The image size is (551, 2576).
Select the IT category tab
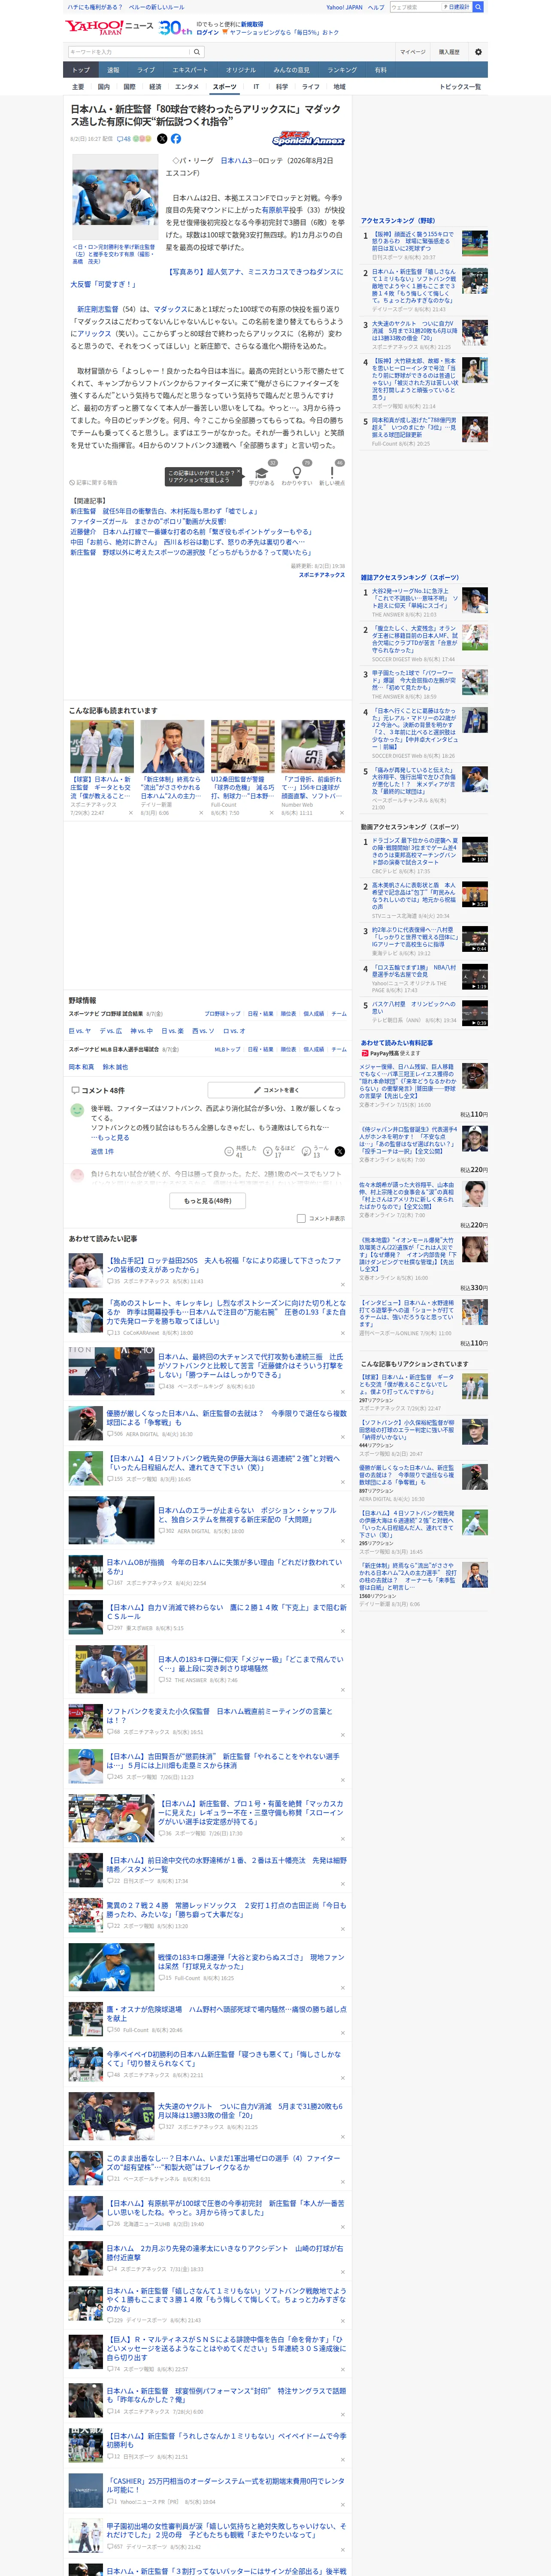256,87
